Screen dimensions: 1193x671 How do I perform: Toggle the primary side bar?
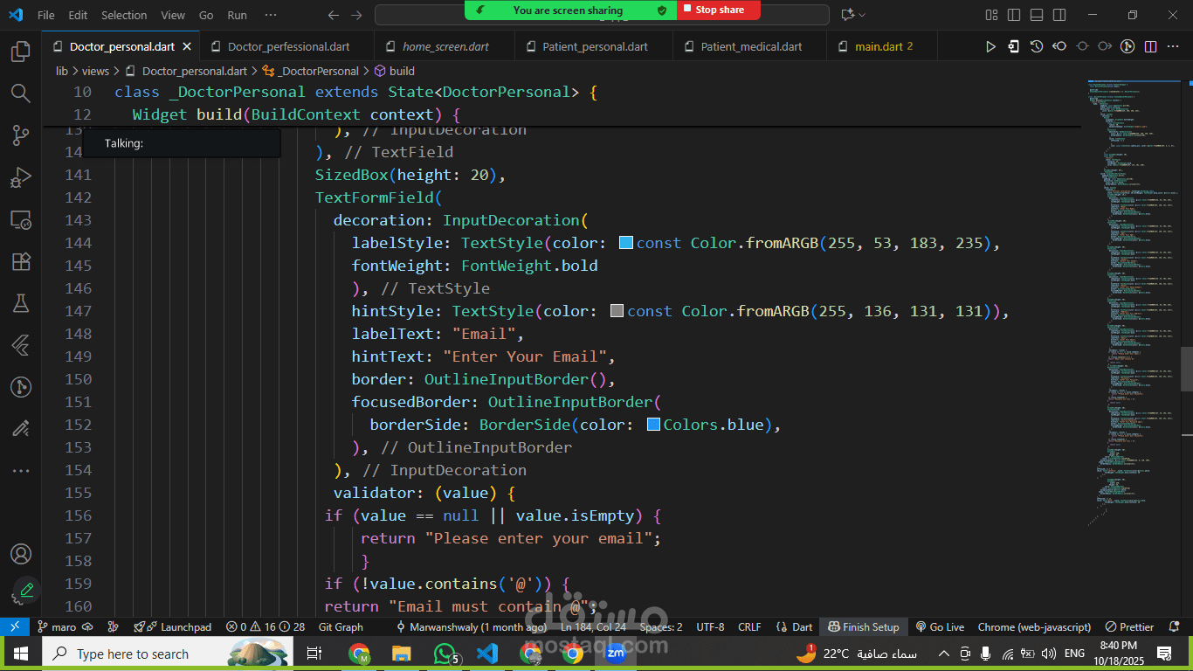tap(1013, 15)
